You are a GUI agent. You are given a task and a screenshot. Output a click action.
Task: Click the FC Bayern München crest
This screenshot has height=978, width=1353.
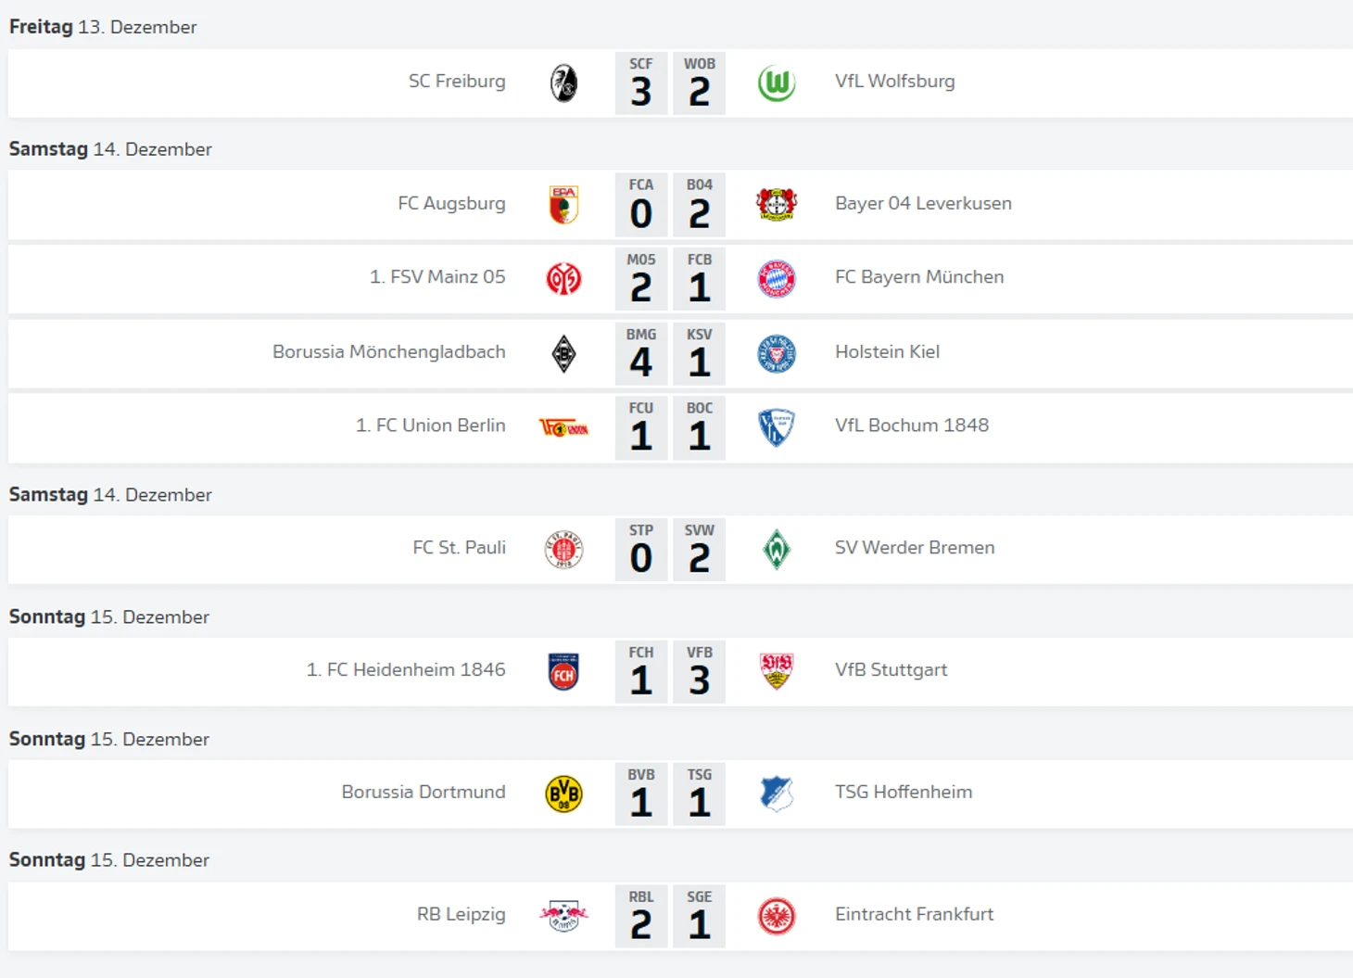(x=776, y=278)
